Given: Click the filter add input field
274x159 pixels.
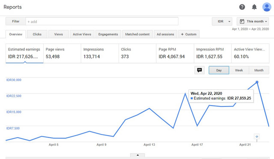Looking at the screenshot, I should click(x=102, y=21).
